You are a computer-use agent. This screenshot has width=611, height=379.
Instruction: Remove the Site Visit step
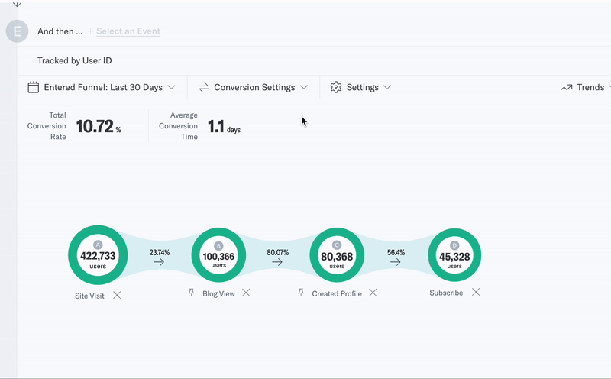117,295
